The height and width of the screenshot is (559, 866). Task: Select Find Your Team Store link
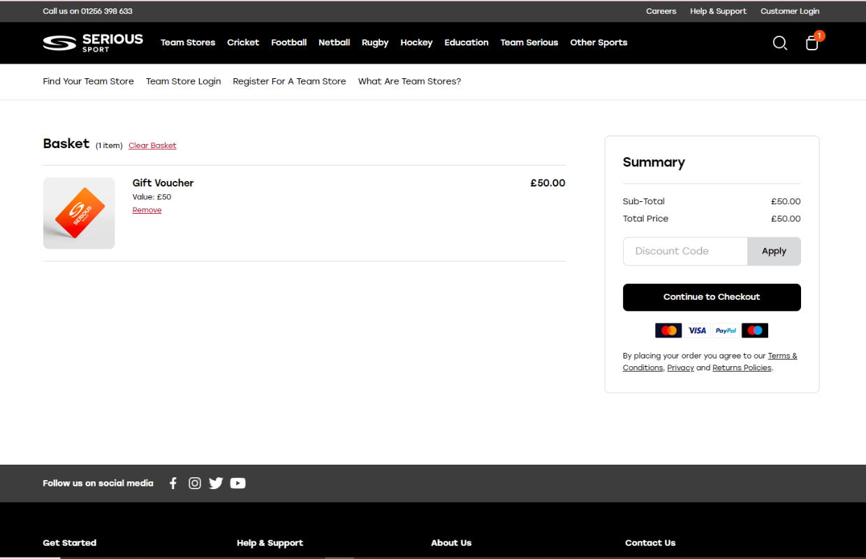(88, 82)
